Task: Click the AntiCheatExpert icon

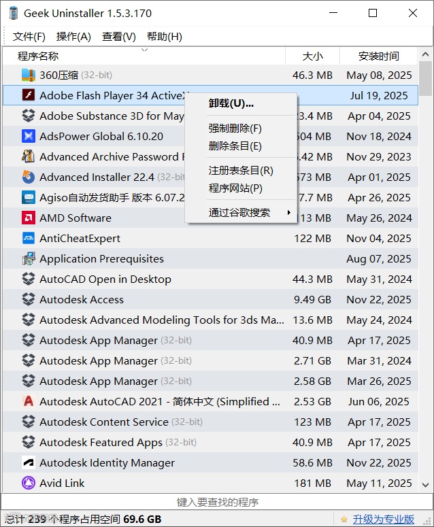Action: click(x=29, y=238)
